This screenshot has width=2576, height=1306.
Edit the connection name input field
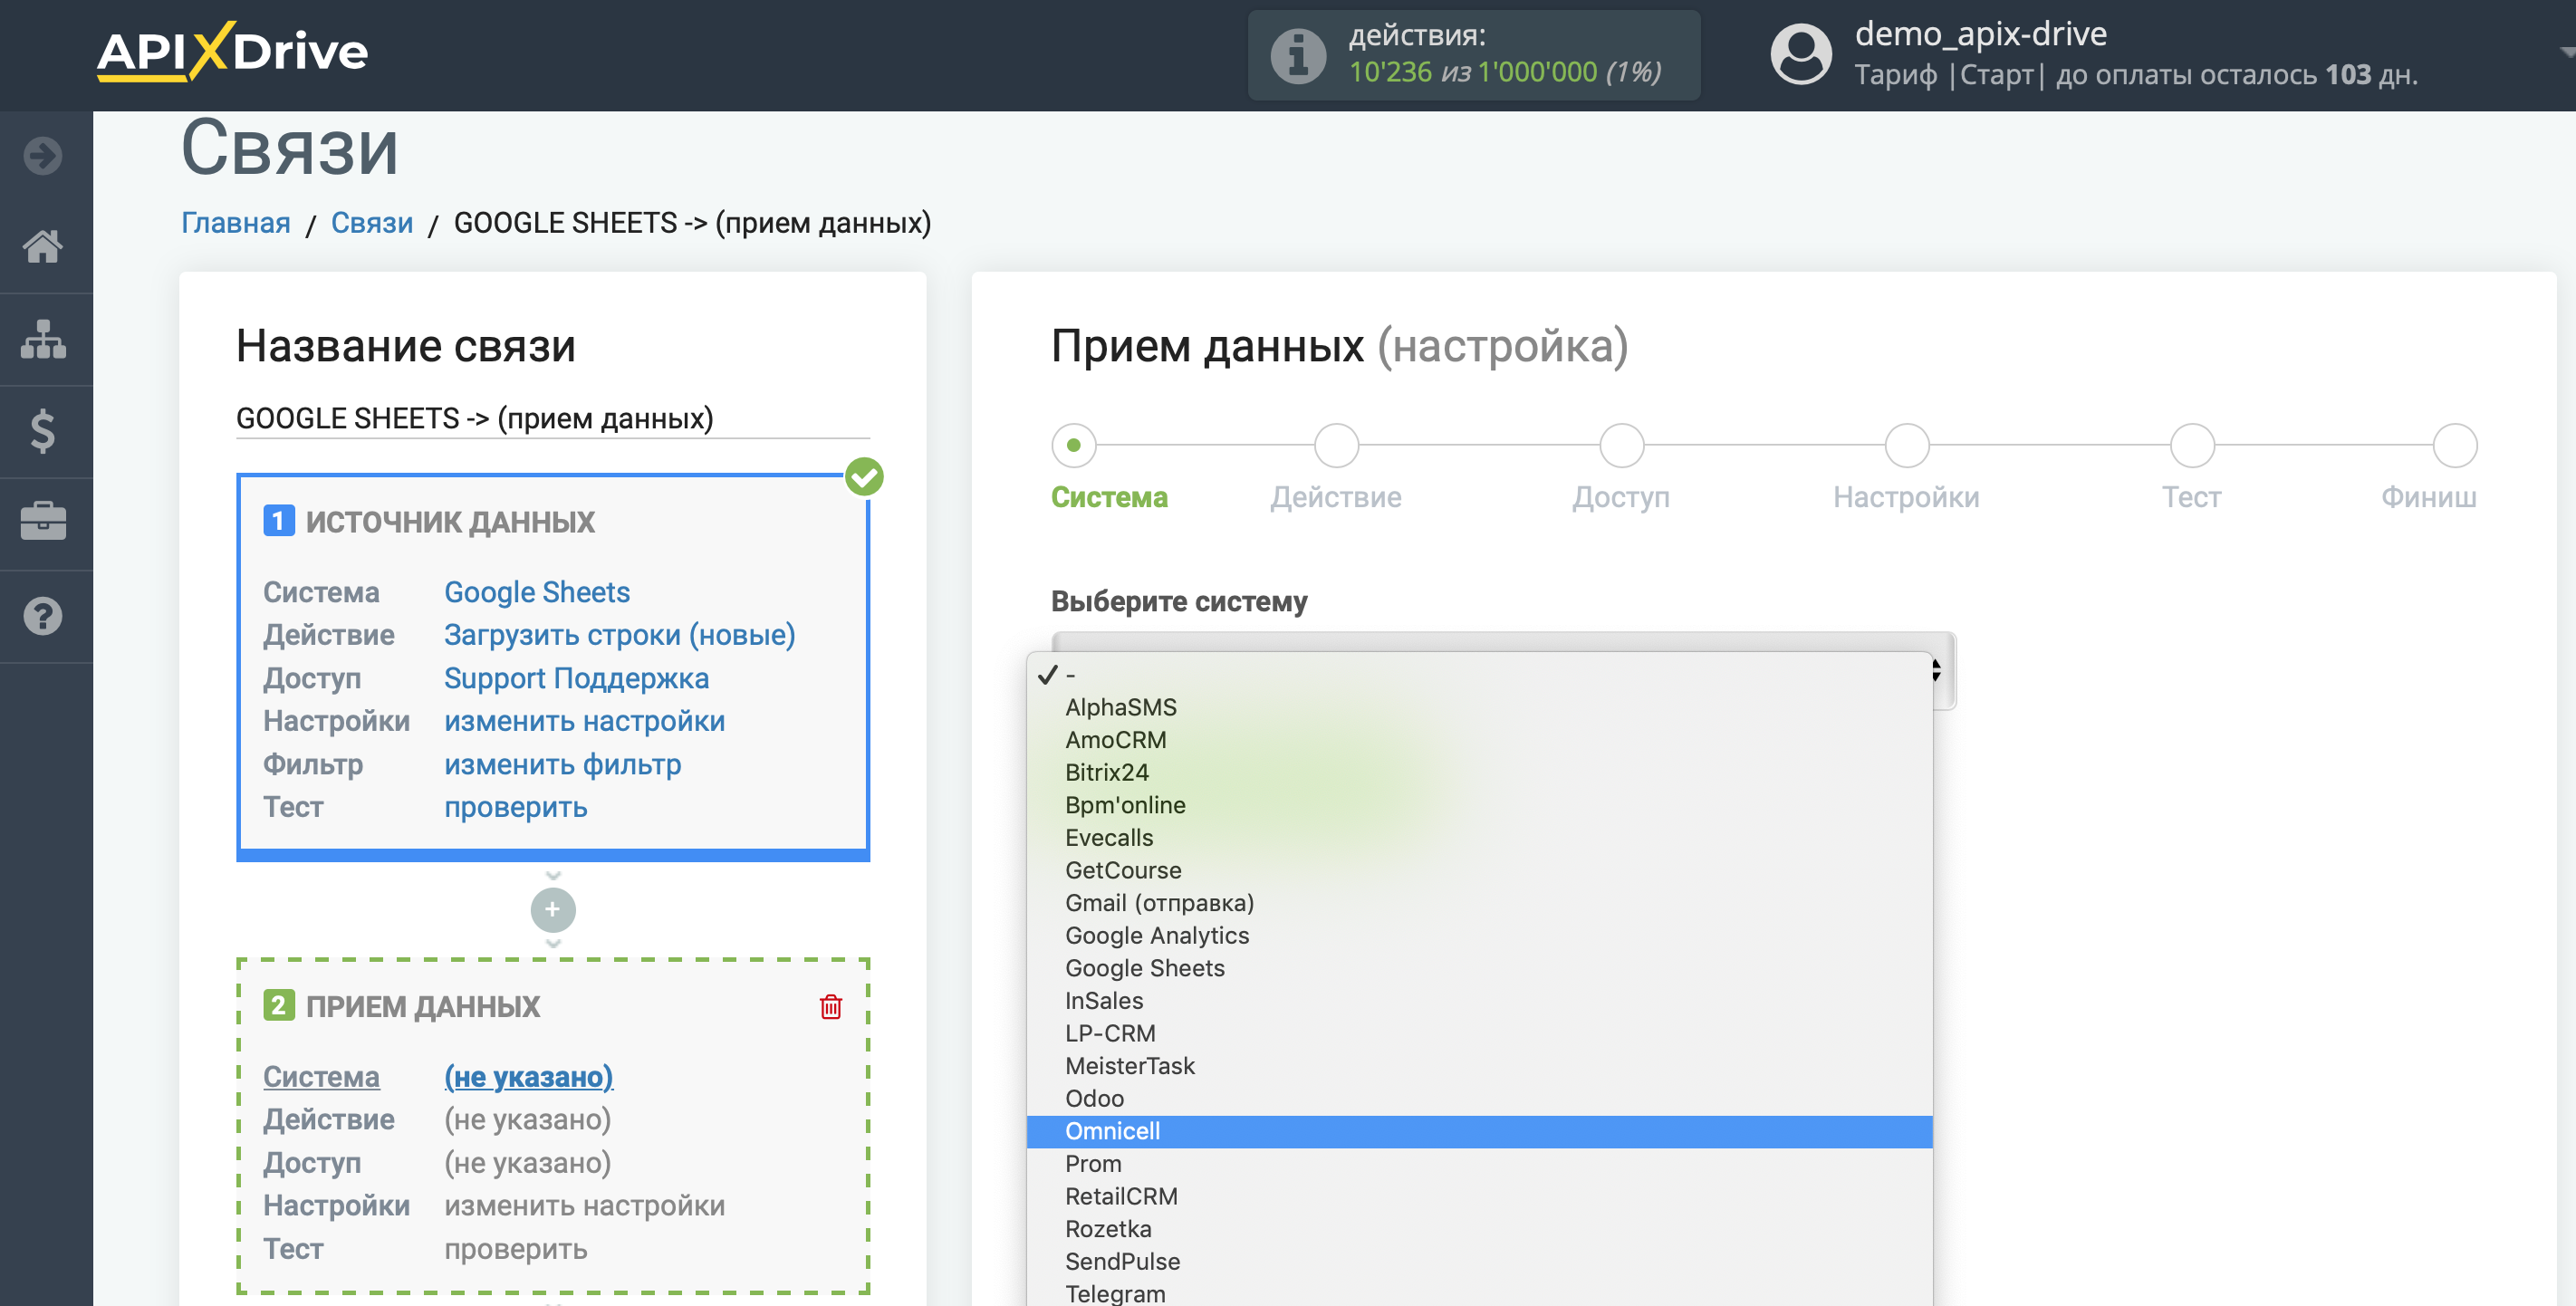point(553,418)
